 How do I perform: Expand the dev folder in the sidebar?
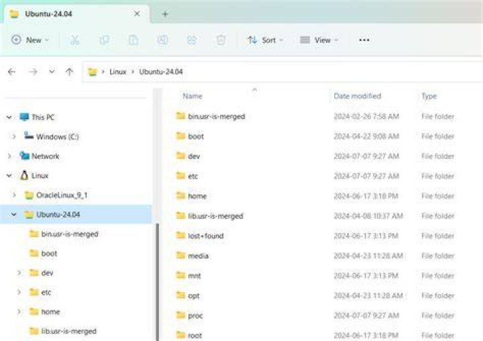[x=19, y=273]
